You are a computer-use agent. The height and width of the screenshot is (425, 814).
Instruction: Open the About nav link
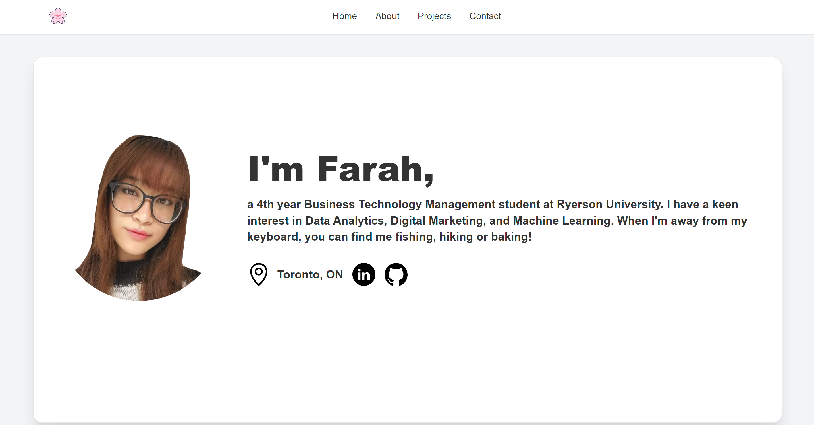387,16
